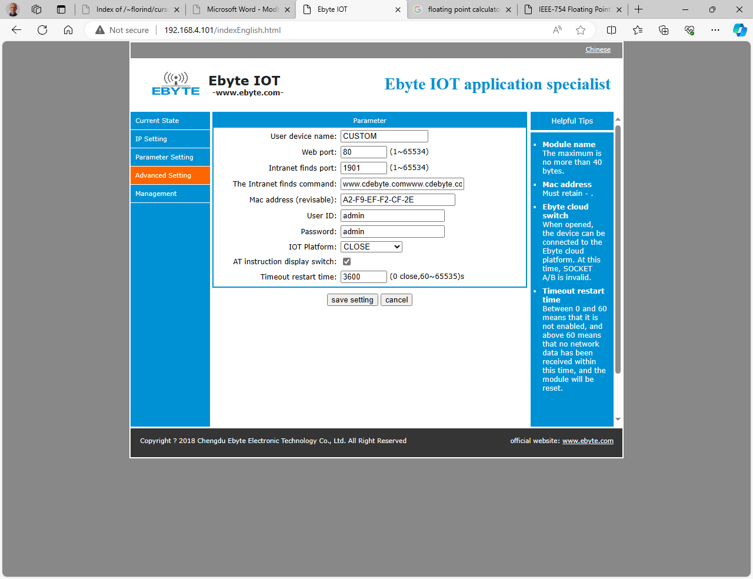The width and height of the screenshot is (753, 579).
Task: Open the Favorites list icon
Action: click(x=638, y=30)
